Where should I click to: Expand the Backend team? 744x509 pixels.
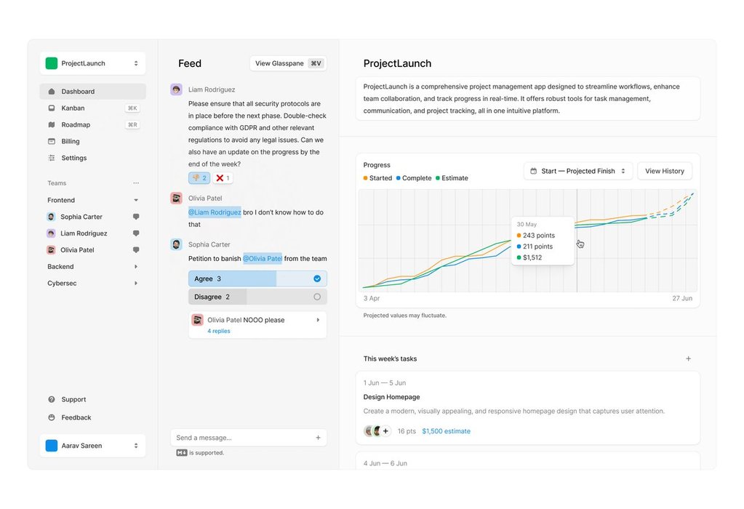point(136,267)
